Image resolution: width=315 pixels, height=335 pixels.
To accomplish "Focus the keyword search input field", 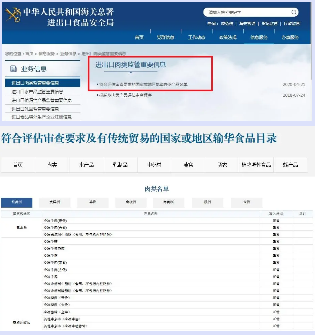I will (x=251, y=12).
